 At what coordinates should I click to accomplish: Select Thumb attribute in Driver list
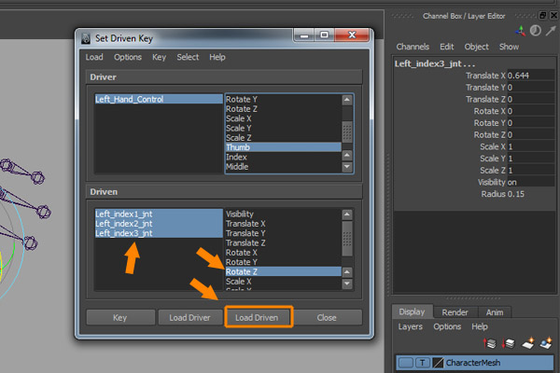coord(283,147)
